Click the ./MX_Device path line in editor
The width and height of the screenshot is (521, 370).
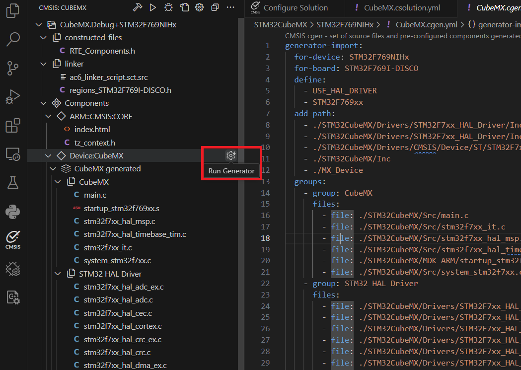coord(338,170)
